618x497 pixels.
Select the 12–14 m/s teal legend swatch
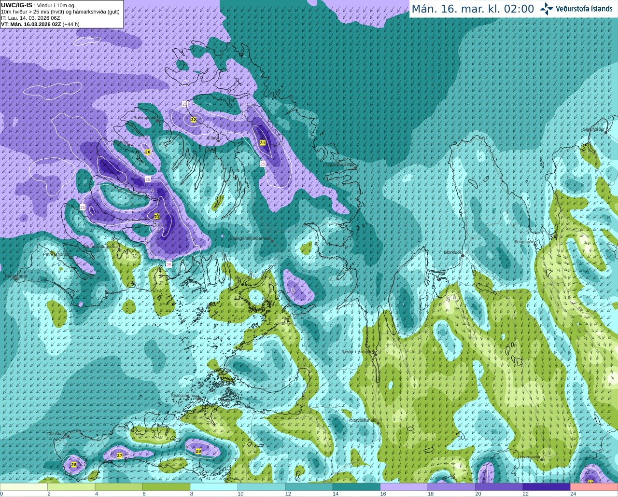(309, 487)
